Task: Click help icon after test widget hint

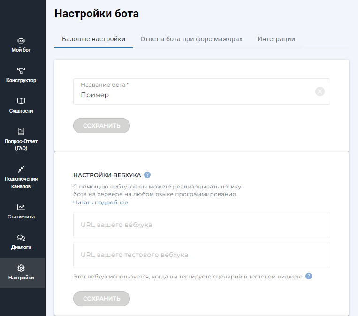Action: [x=309, y=276]
